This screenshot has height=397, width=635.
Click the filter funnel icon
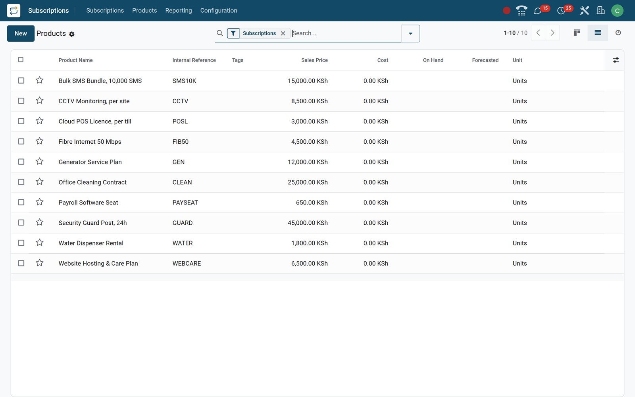tap(233, 33)
